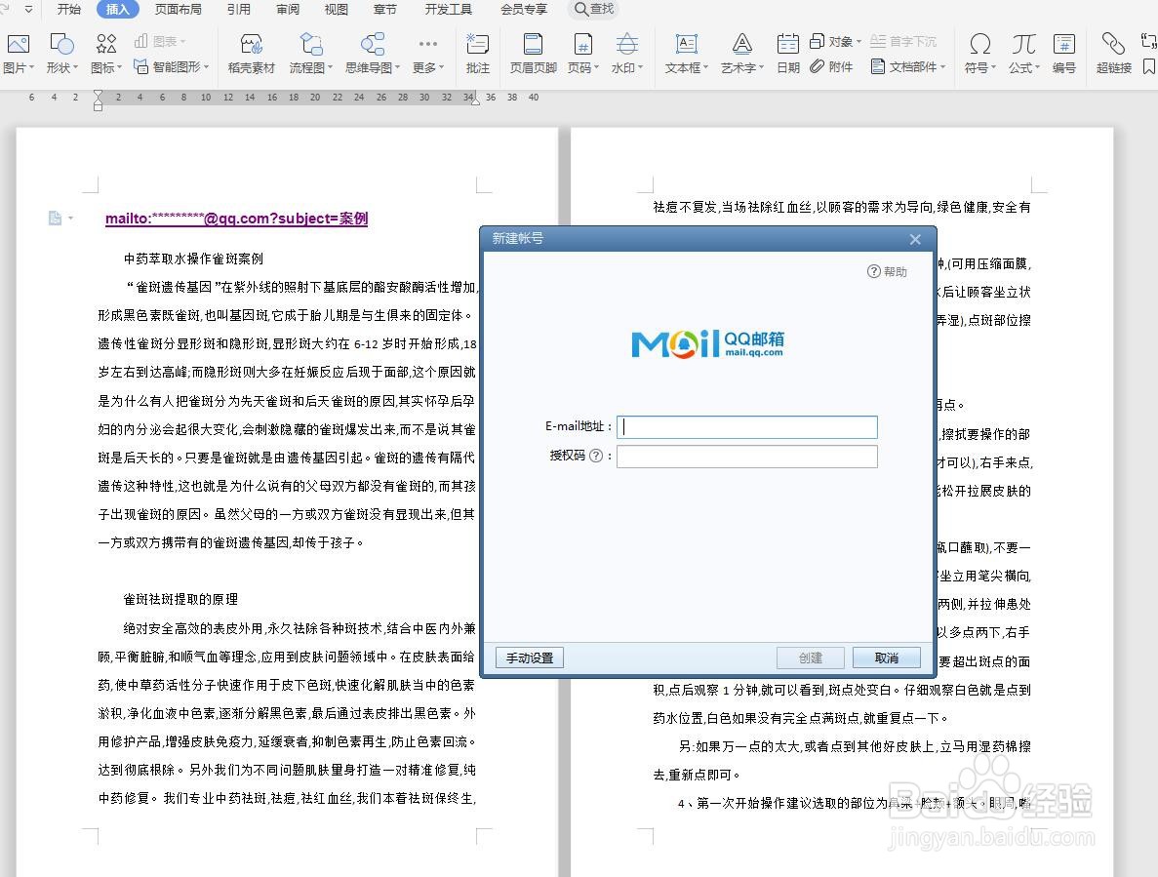The width and height of the screenshot is (1158, 877).
Task: Insert an 对象 object
Action: click(835, 41)
